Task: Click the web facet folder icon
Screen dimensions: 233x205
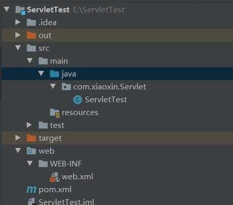Action: pyautogui.click(x=31, y=151)
